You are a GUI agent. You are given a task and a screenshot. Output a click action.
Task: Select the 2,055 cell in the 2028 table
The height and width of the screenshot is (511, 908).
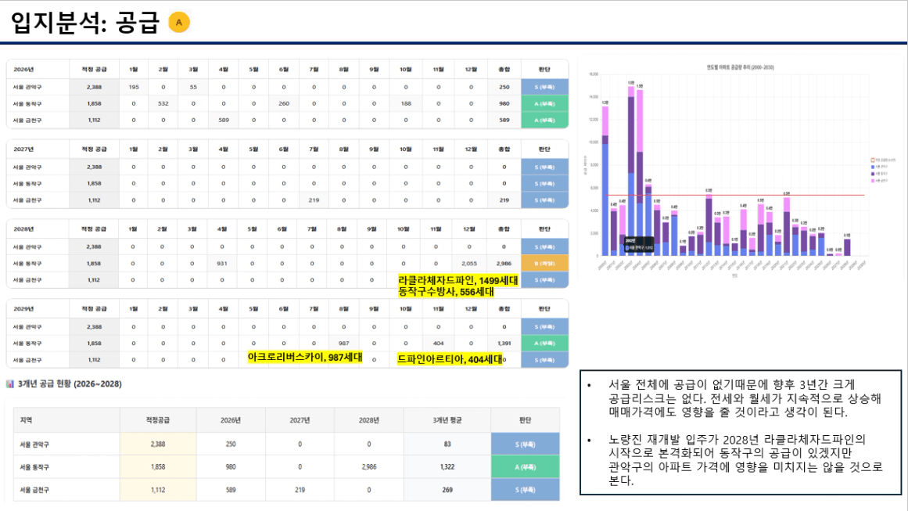point(469,264)
